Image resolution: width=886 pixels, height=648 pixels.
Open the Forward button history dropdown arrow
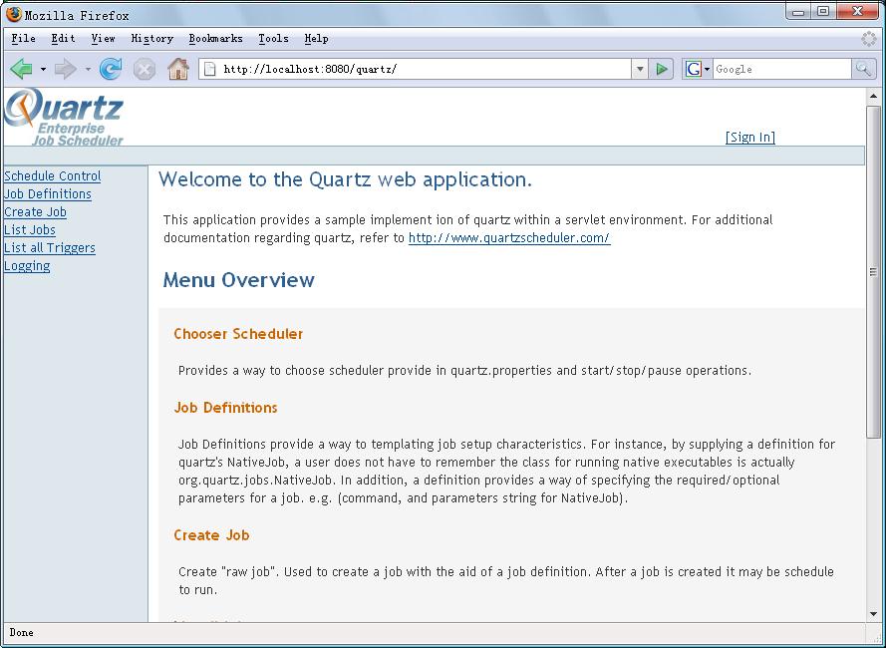click(x=88, y=69)
